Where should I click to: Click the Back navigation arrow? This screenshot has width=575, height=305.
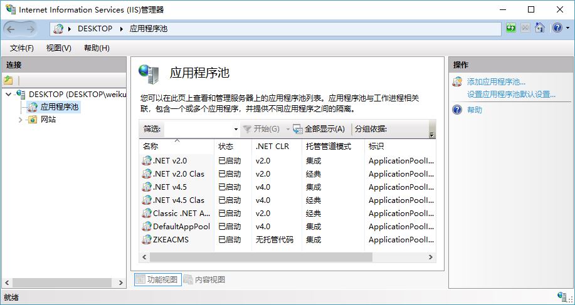11,29
